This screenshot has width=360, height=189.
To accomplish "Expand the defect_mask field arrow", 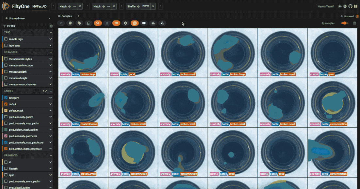I will (50, 111).
